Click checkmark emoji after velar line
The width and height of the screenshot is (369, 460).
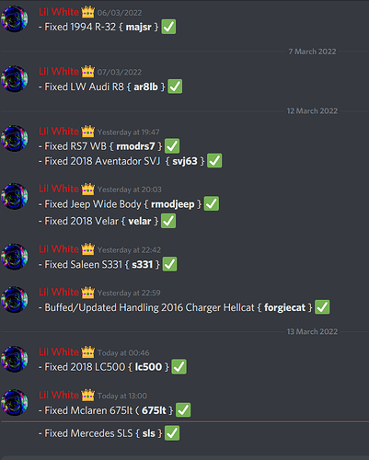pos(168,221)
